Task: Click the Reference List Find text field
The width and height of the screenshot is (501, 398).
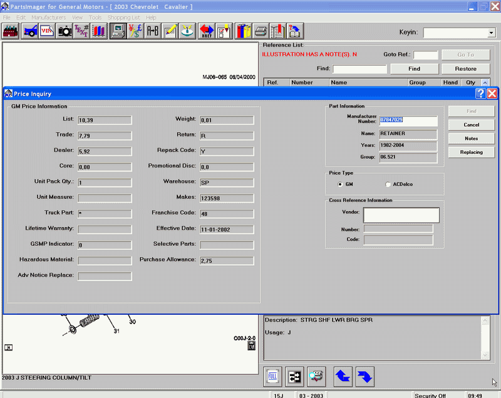Action: [359, 69]
